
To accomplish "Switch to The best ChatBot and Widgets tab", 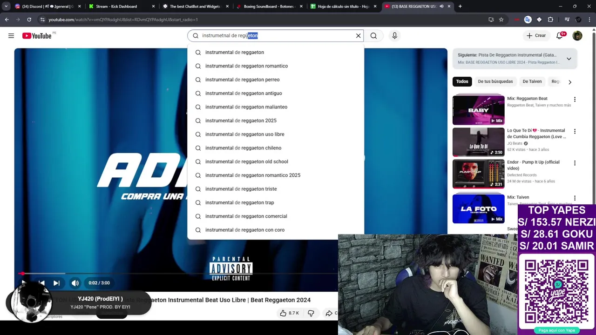I will pyautogui.click(x=196, y=7).
